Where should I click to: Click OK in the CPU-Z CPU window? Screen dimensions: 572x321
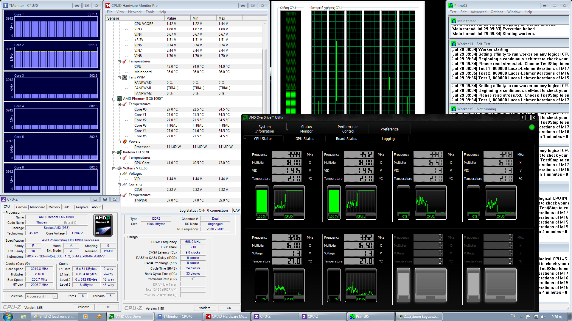coord(108,307)
